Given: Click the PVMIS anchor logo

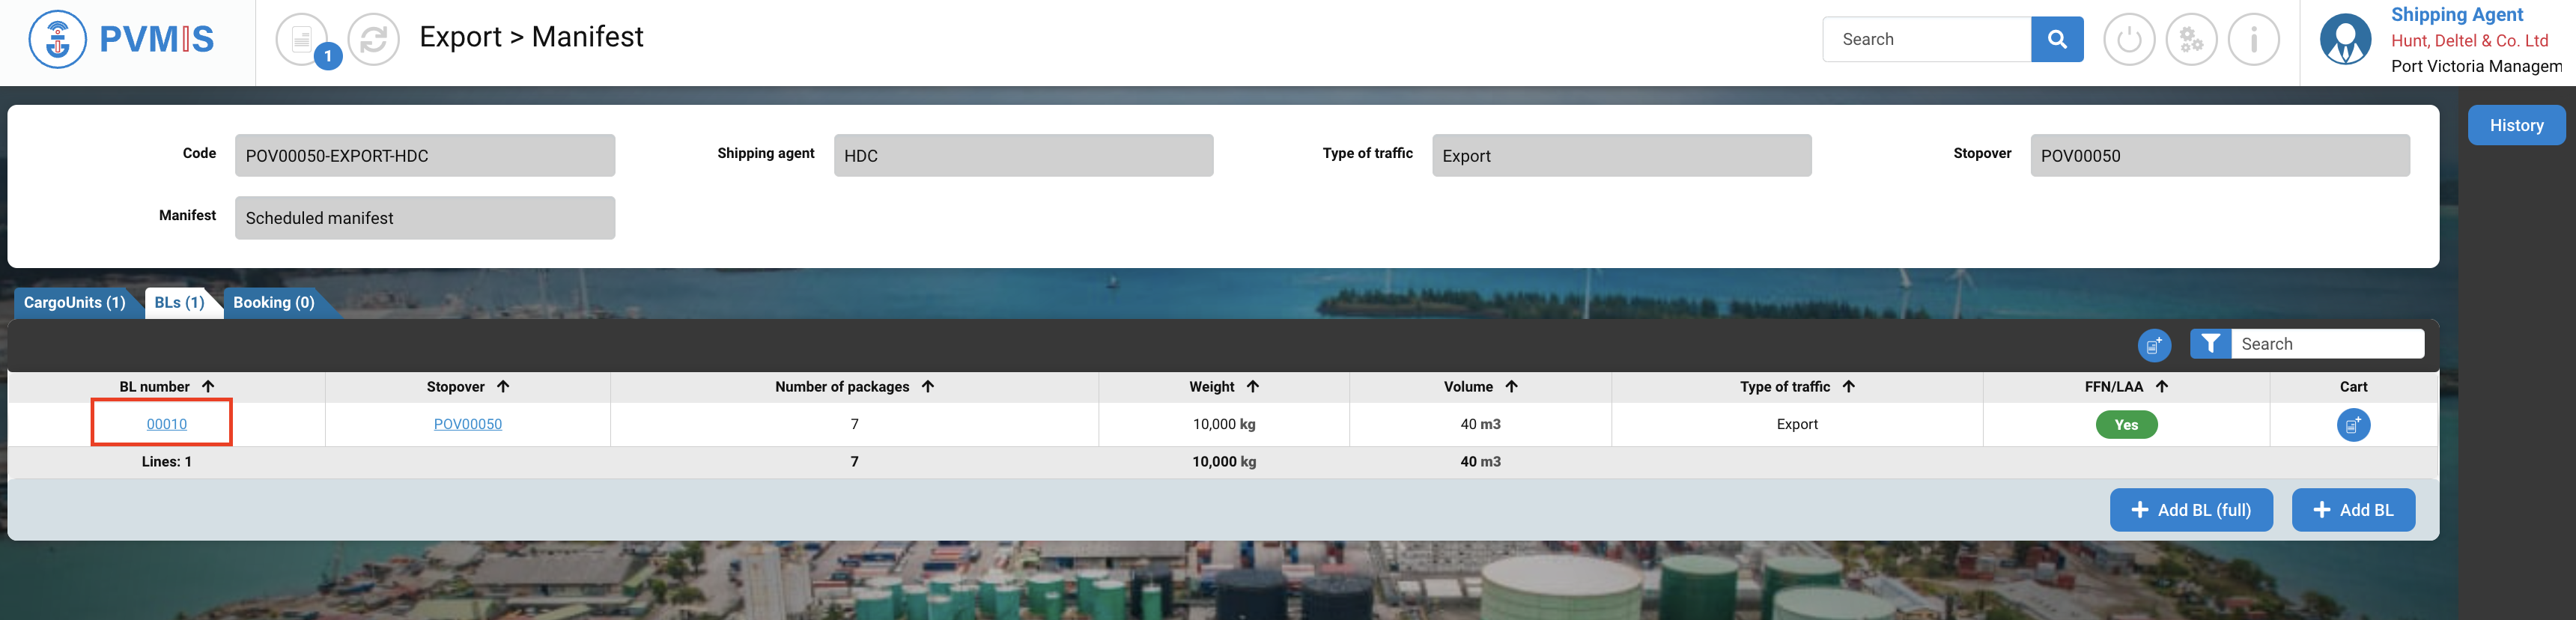Looking at the screenshot, I should 58,40.
